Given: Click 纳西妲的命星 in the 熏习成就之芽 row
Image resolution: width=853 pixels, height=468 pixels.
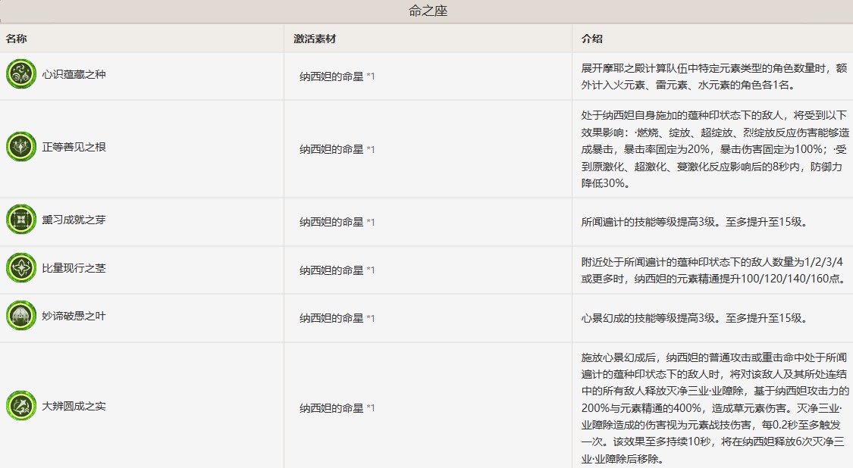Looking at the screenshot, I should coord(331,222).
